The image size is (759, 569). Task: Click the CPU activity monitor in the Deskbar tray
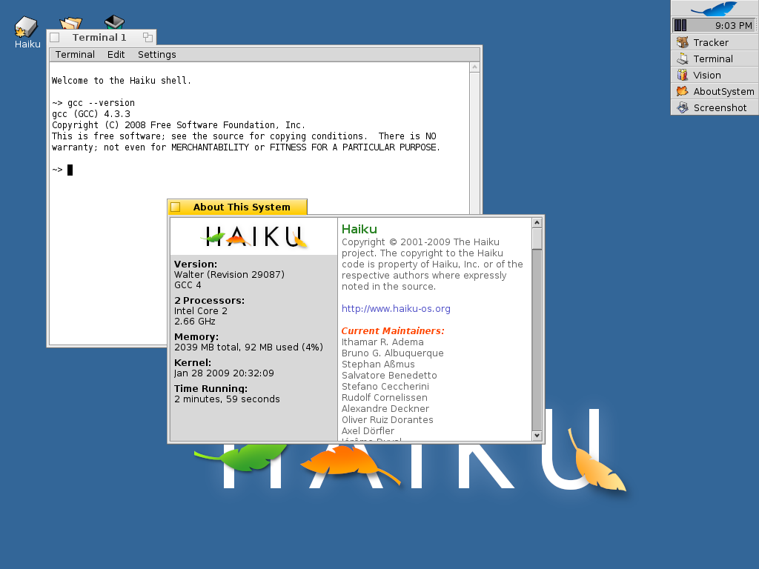[680, 25]
